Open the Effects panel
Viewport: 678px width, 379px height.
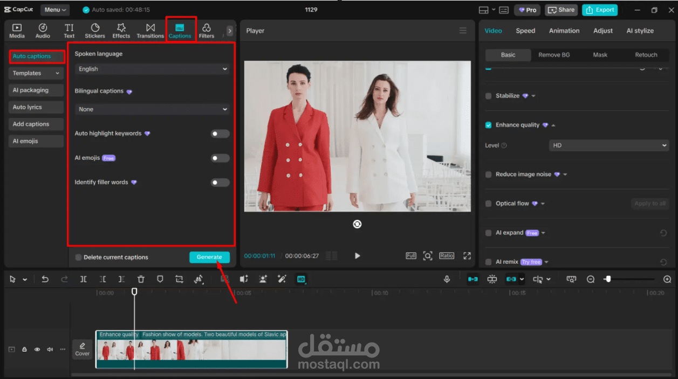[x=121, y=30]
